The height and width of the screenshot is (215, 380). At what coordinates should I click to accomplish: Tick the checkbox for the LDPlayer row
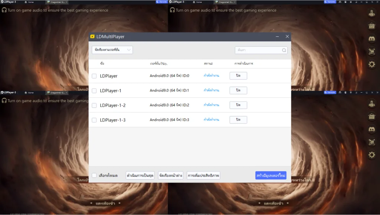point(94,76)
